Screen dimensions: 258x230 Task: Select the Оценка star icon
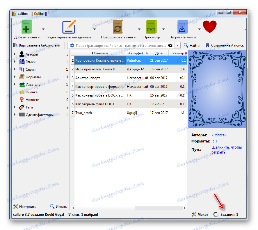pos(22,92)
